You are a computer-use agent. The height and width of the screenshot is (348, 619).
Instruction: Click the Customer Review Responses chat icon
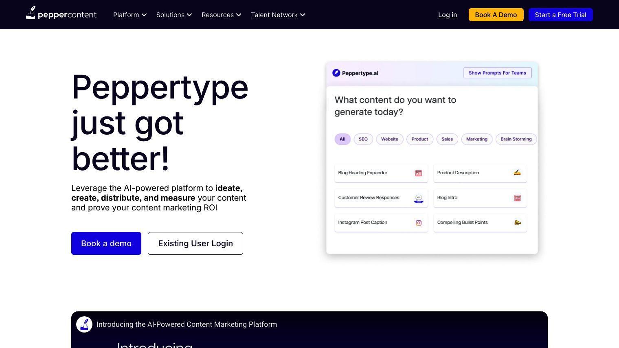[418, 199]
